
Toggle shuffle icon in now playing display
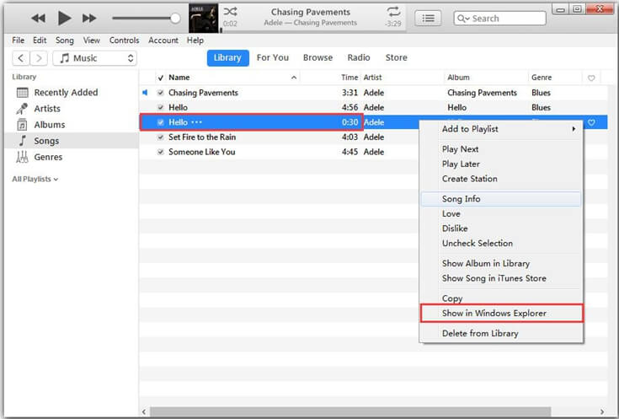(231, 12)
